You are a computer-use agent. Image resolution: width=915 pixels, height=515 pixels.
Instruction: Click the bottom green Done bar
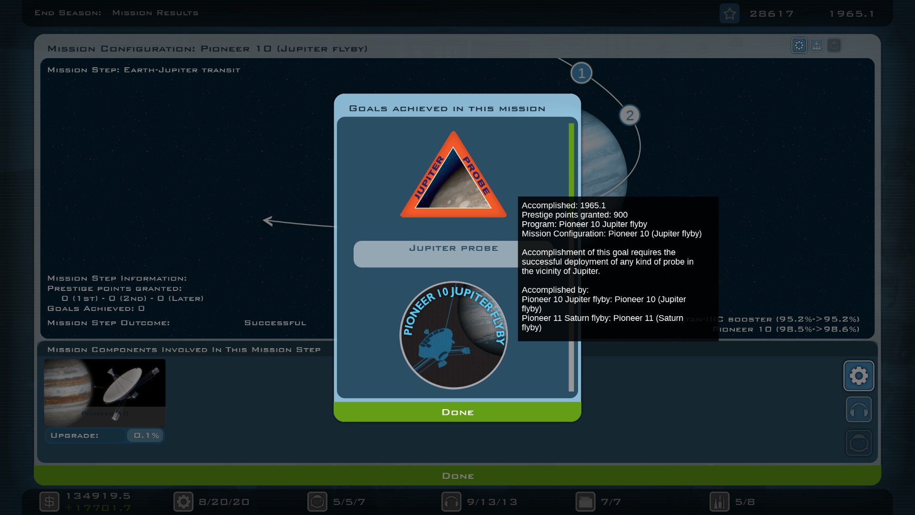[457, 476]
